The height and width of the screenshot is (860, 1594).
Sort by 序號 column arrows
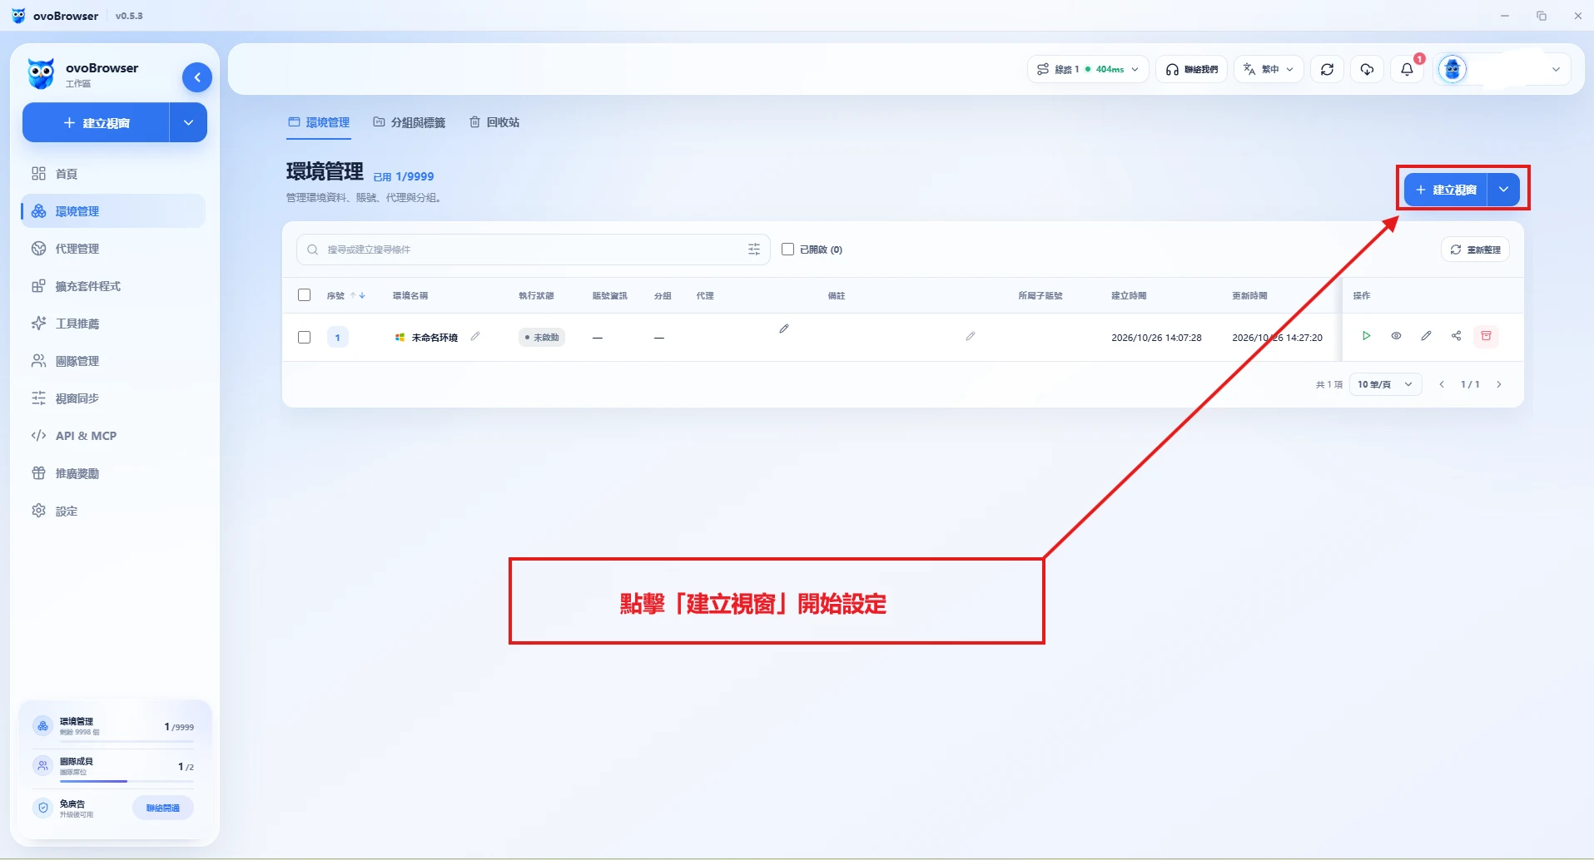[x=358, y=295]
